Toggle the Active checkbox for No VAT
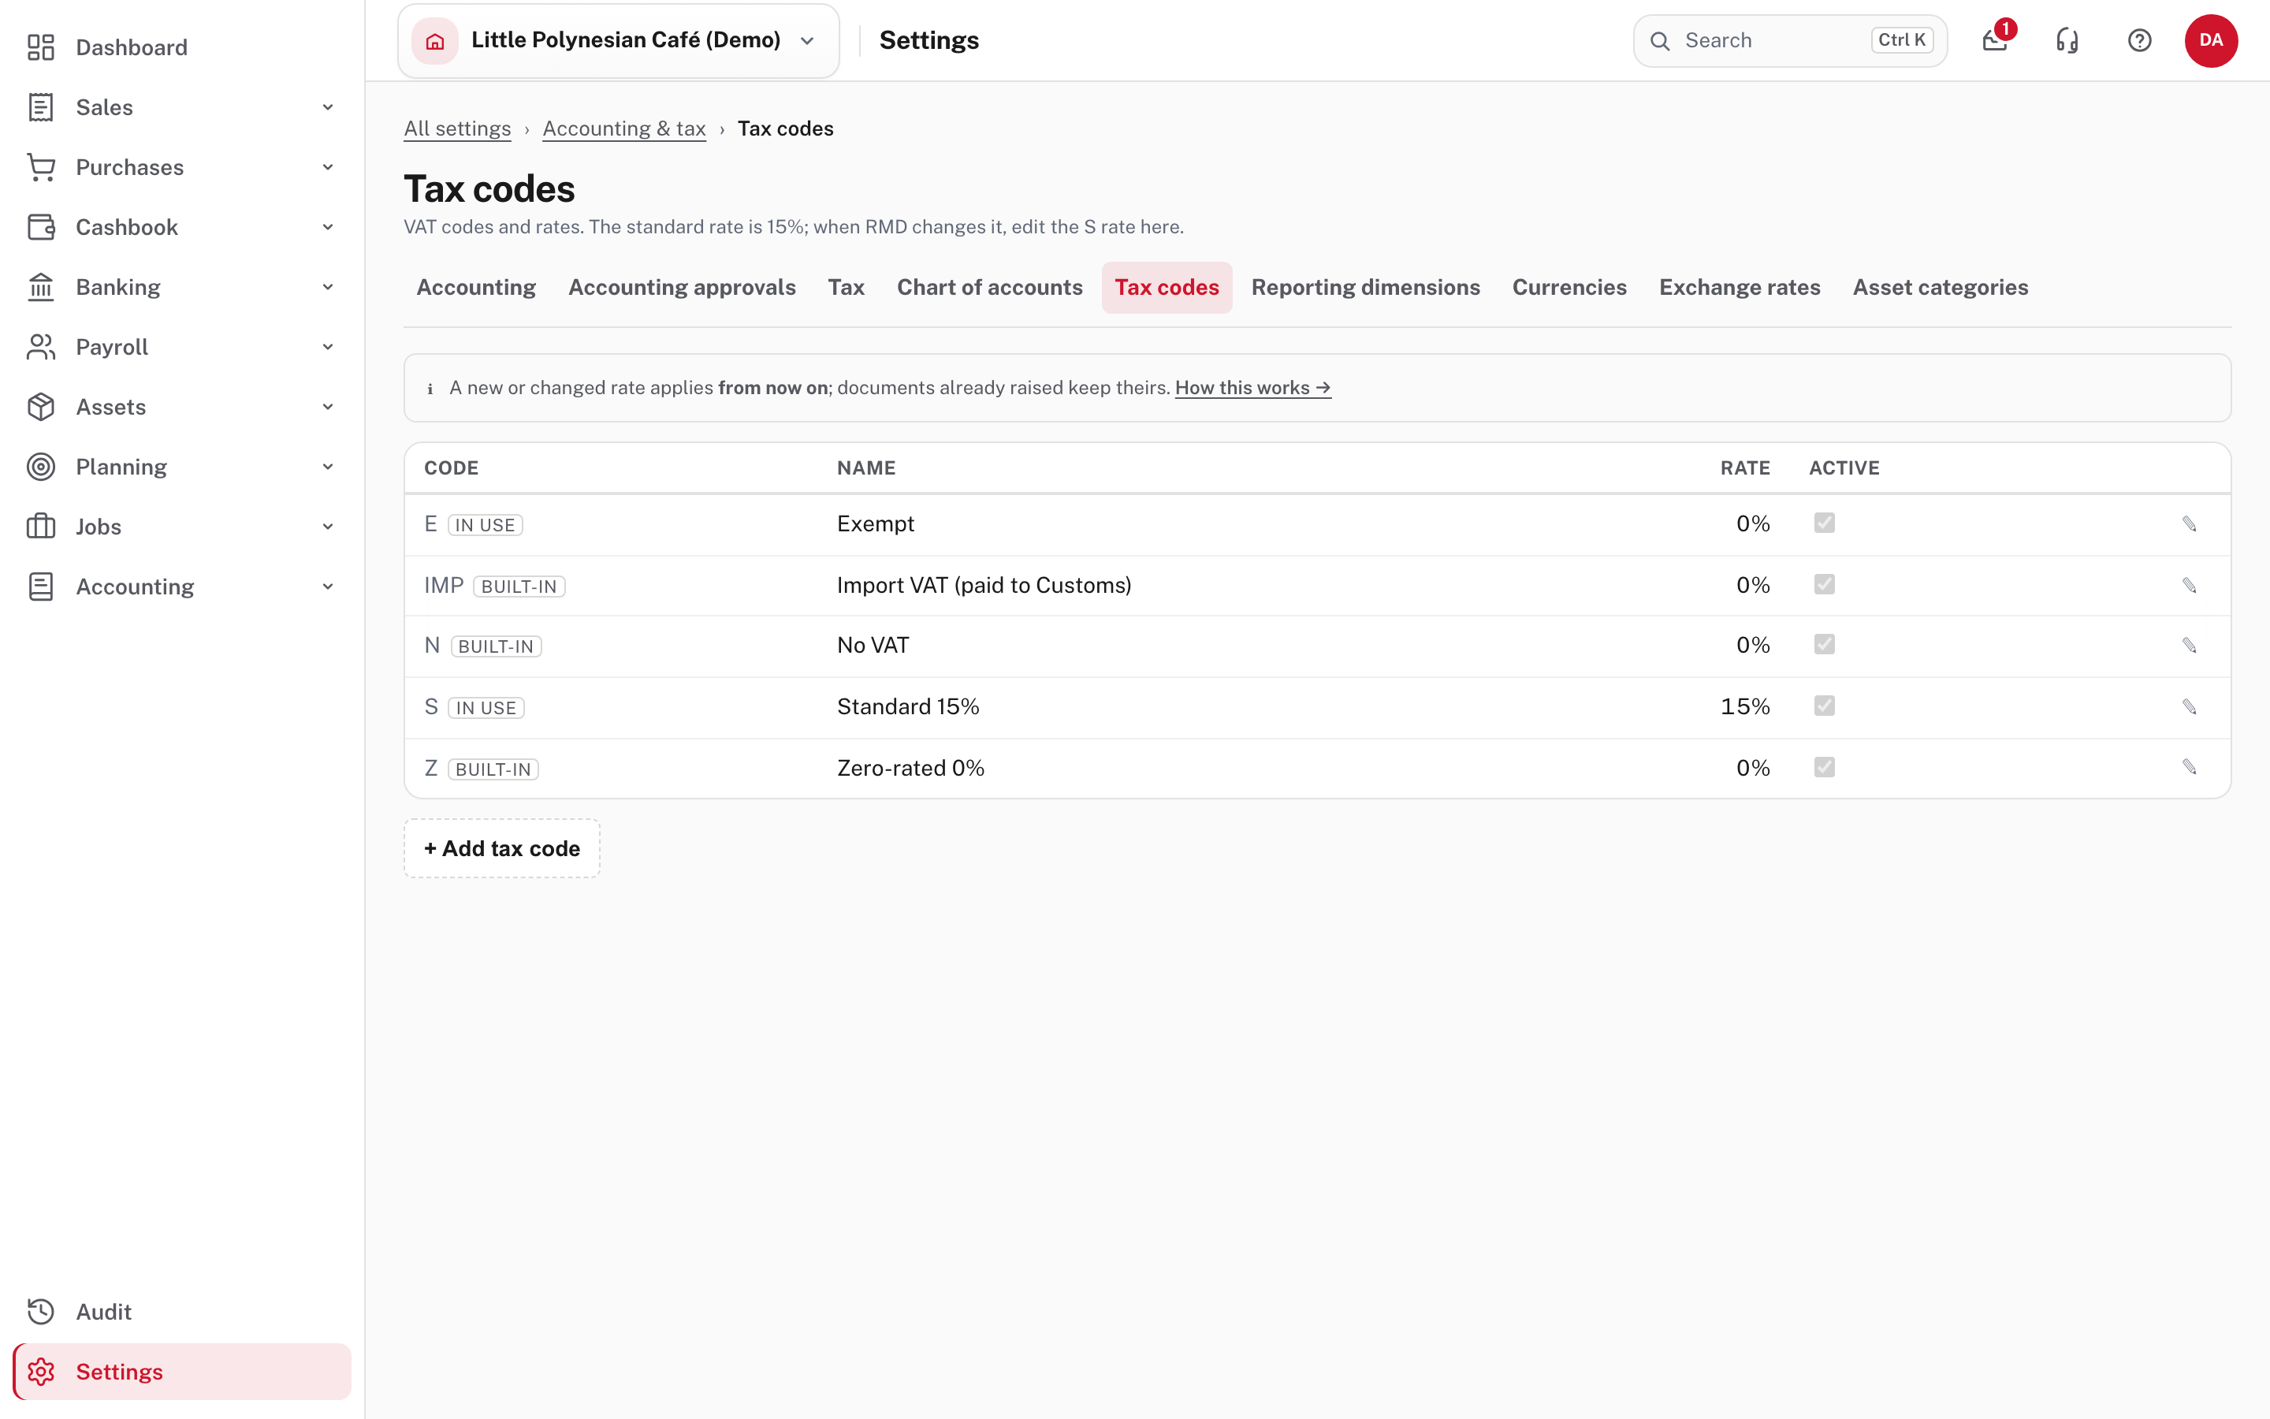Screen dimensions: 2270x1419 tap(1825, 645)
